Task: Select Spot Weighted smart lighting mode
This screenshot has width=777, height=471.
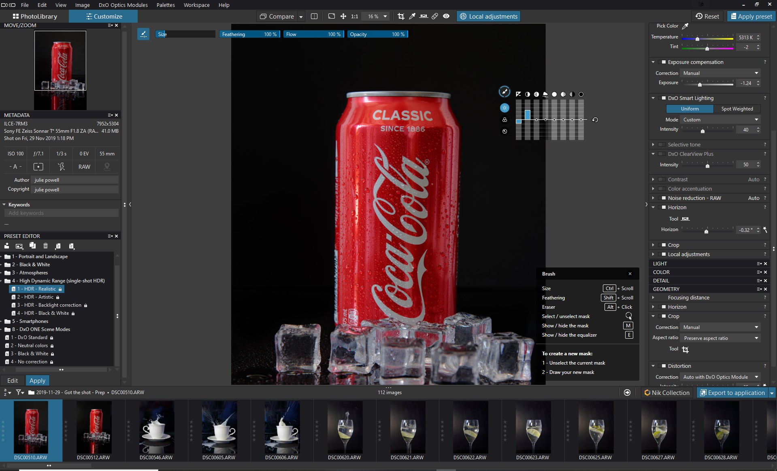Action: point(737,109)
